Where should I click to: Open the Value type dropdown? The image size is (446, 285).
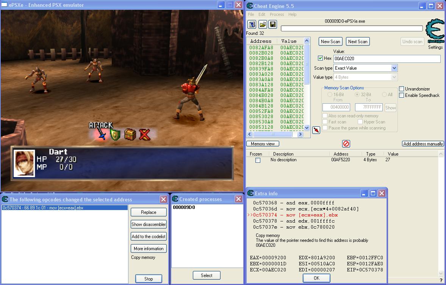(x=394, y=77)
